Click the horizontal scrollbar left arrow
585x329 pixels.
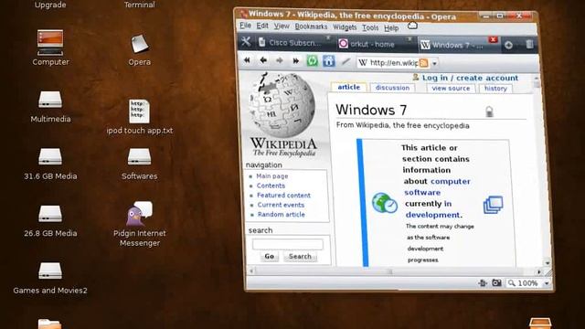click(251, 271)
